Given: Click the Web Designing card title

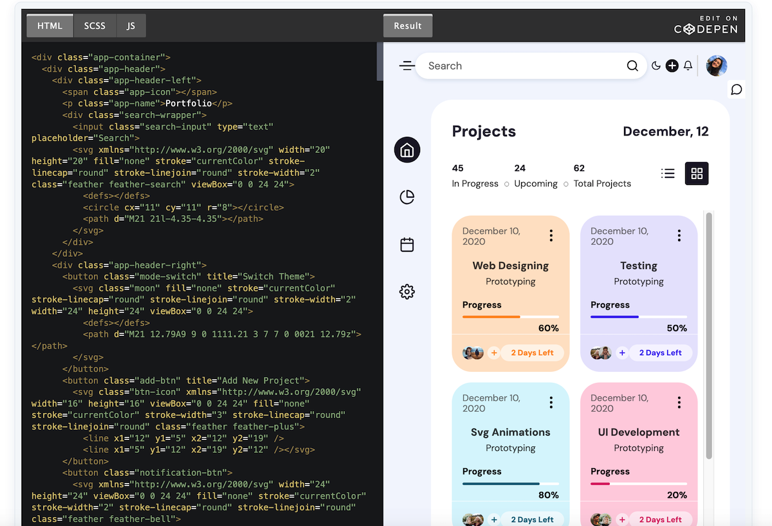Looking at the screenshot, I should (x=511, y=265).
